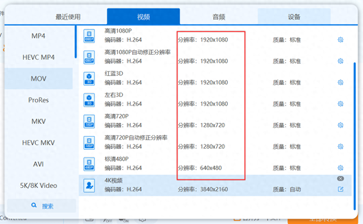Select the 高清1080P自动修正分辨率 preset title
The height and width of the screenshot is (224, 363).
[x=138, y=52]
